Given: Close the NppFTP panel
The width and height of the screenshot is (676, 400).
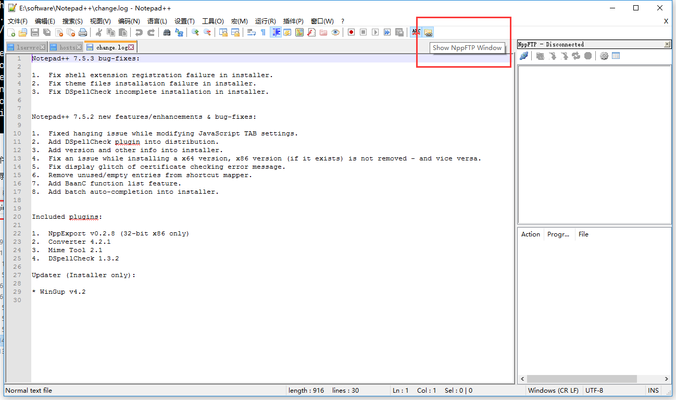Looking at the screenshot, I should (x=667, y=44).
